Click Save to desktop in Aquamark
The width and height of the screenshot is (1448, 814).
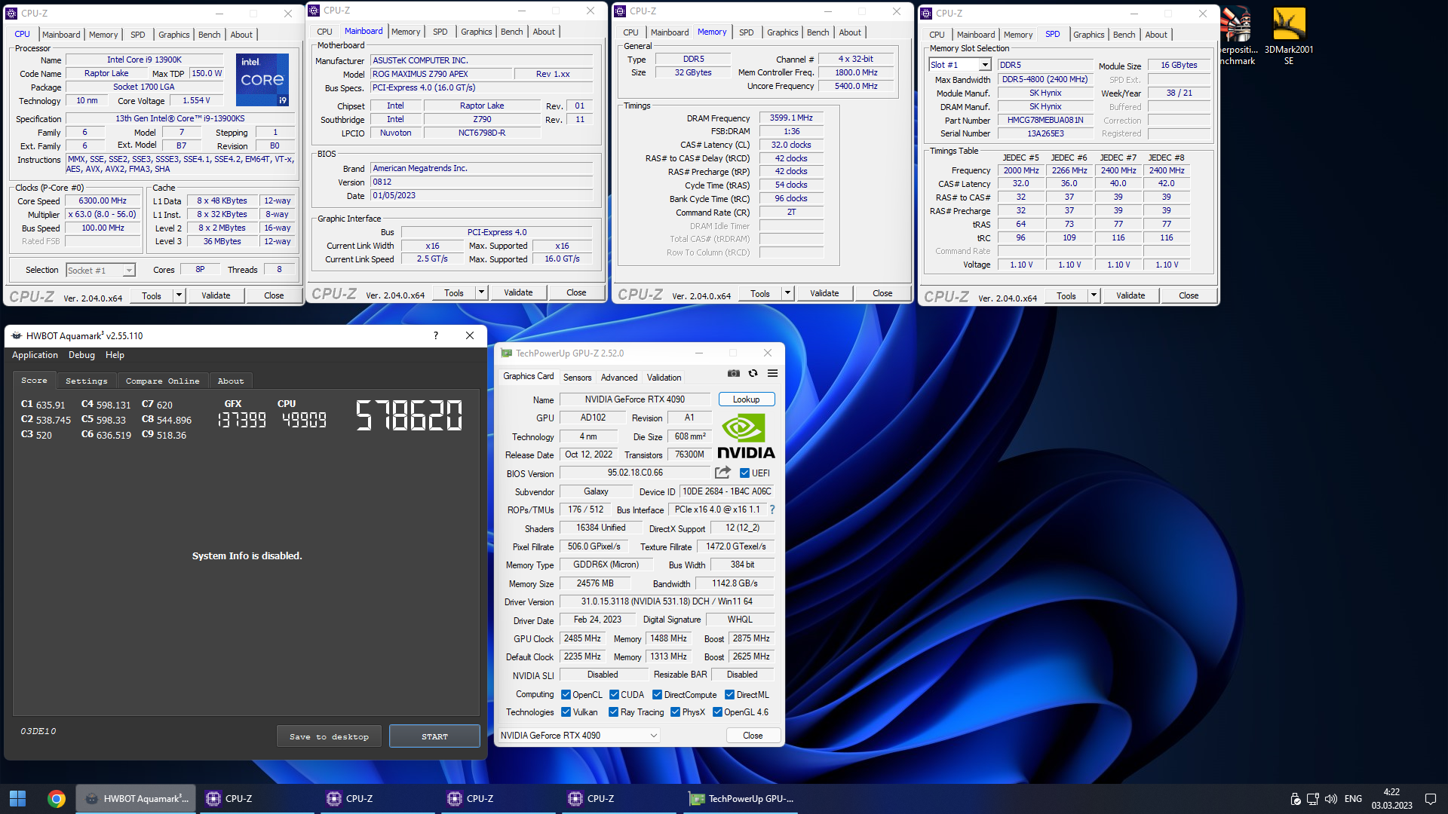(329, 736)
